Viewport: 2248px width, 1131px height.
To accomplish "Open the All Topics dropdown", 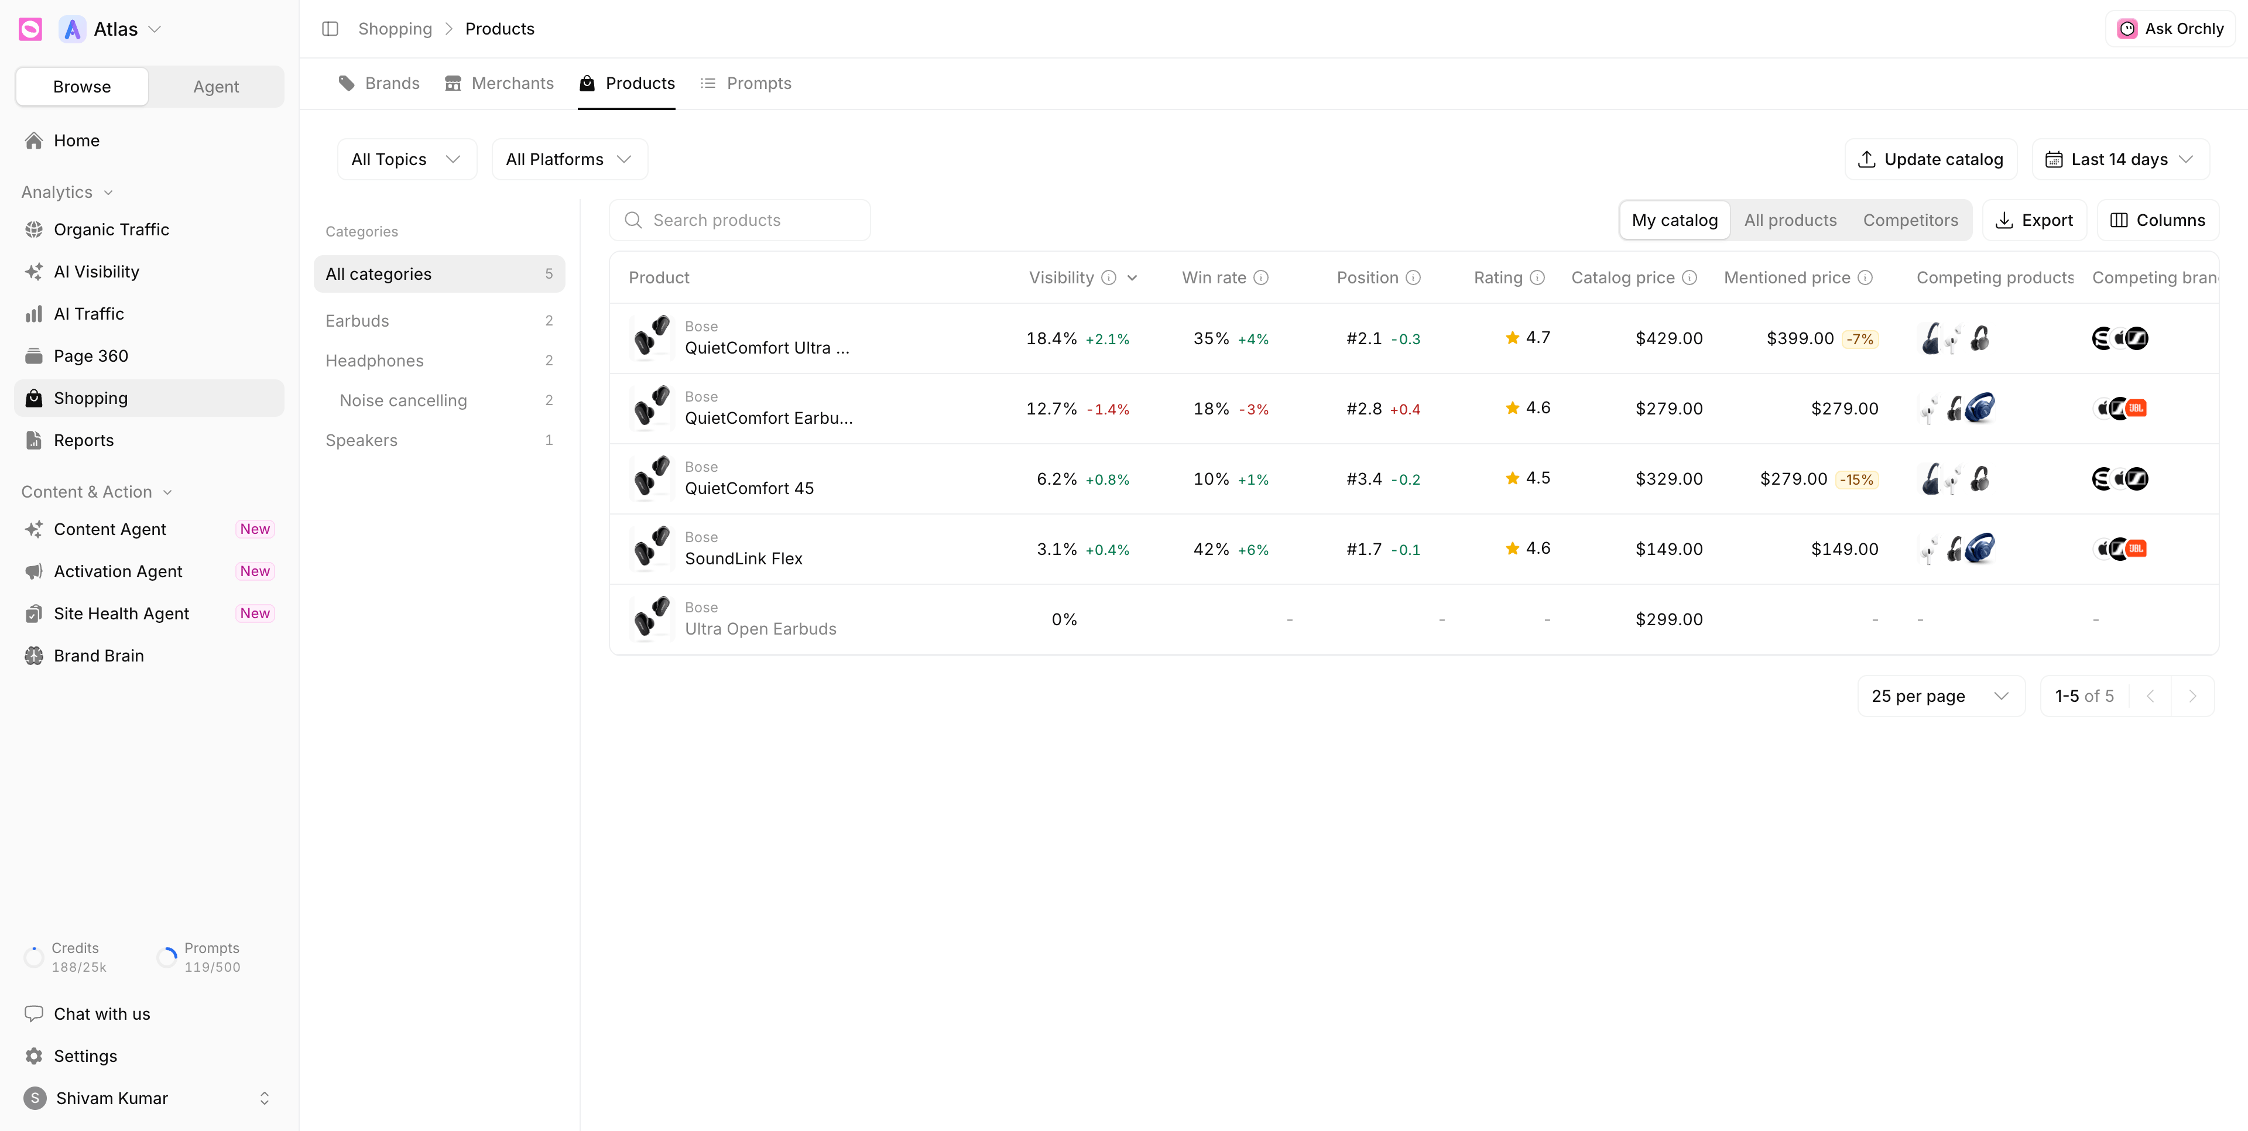I will pyautogui.click(x=407, y=160).
